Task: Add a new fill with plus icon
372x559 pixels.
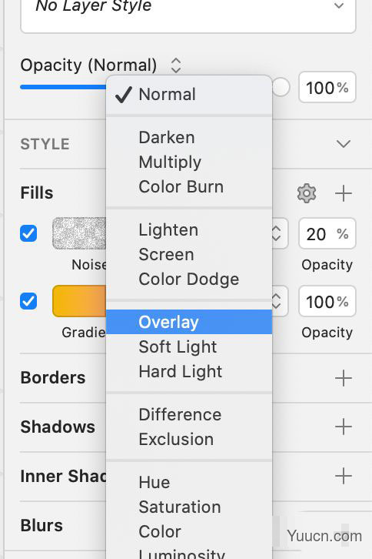Action: [x=344, y=193]
